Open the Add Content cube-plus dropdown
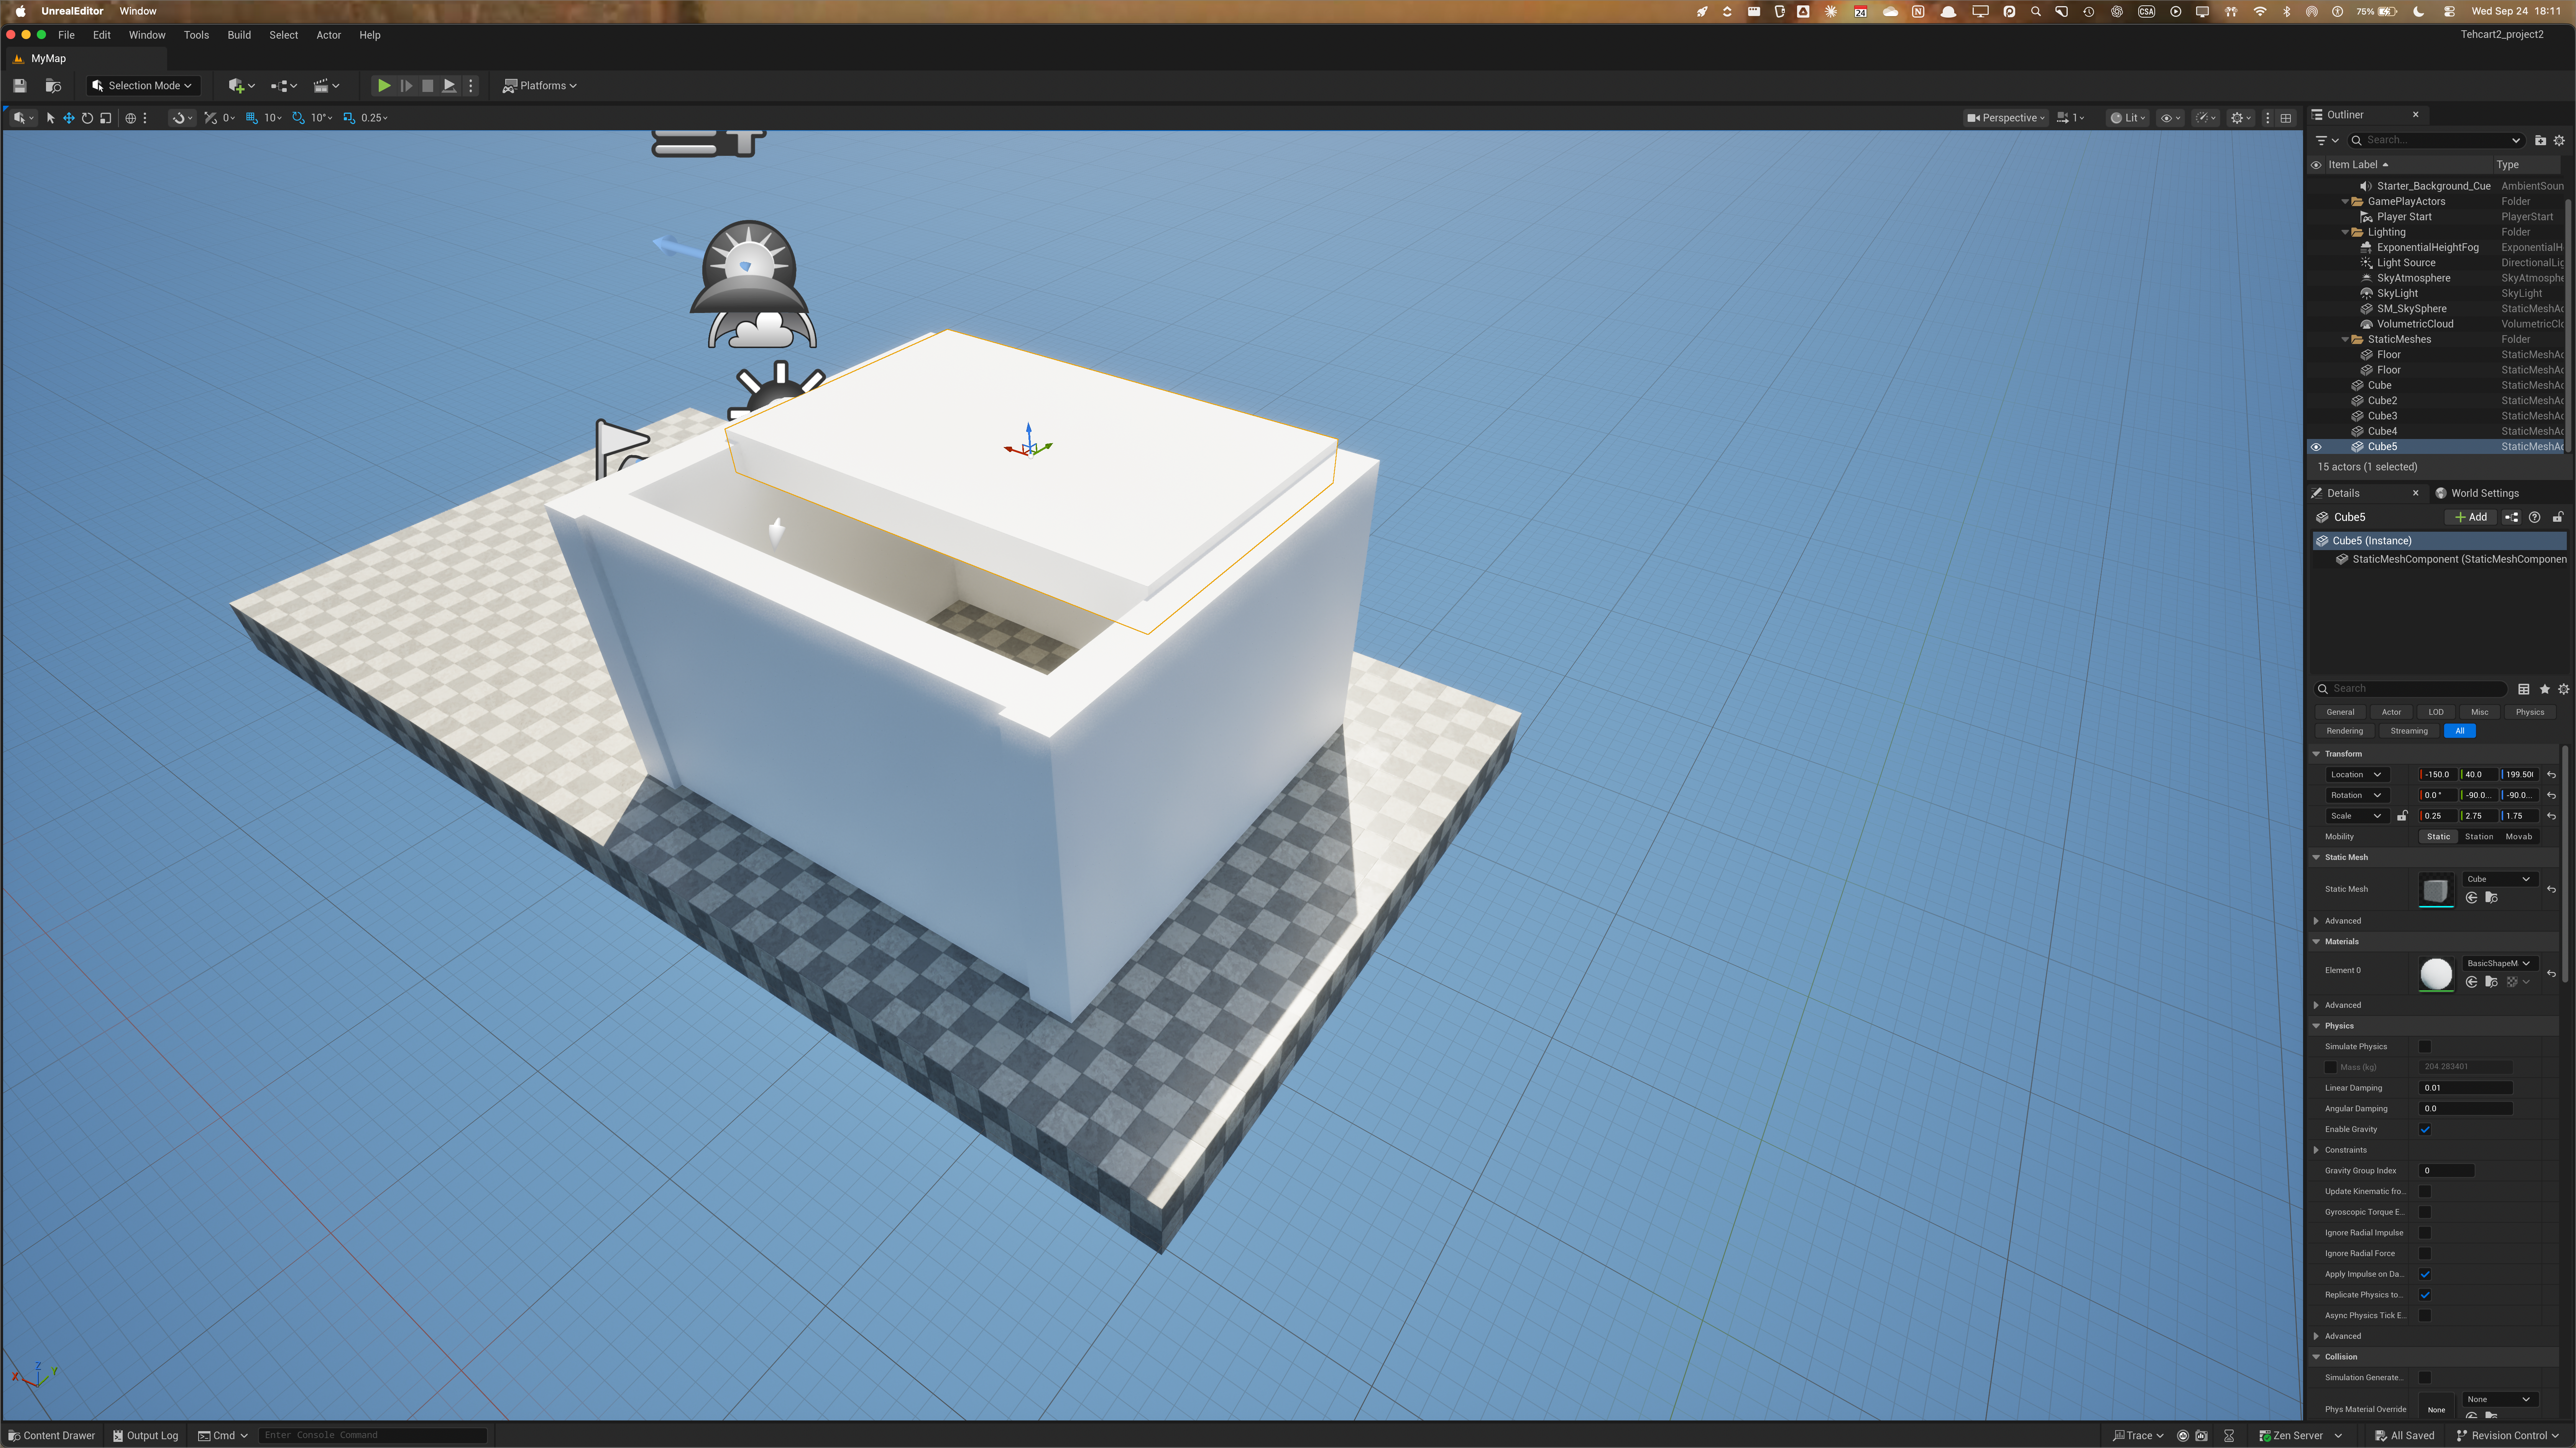2576x1448 pixels. [241, 86]
